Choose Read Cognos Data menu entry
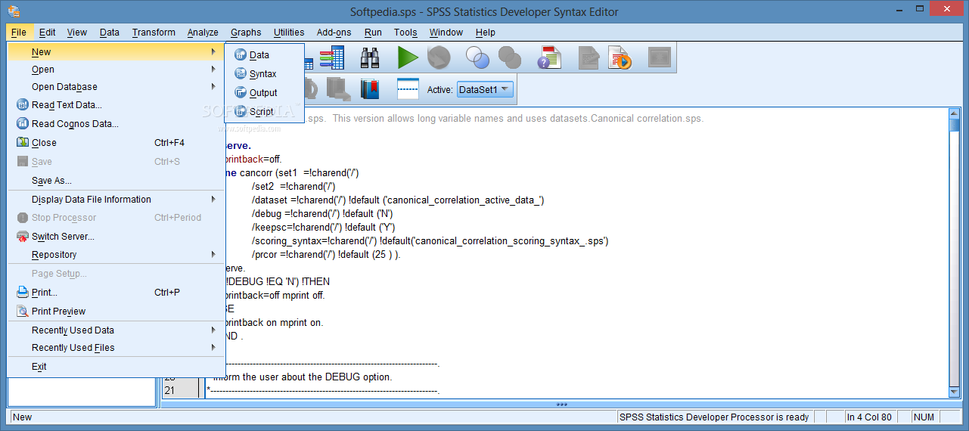This screenshot has width=969, height=431. (x=75, y=123)
